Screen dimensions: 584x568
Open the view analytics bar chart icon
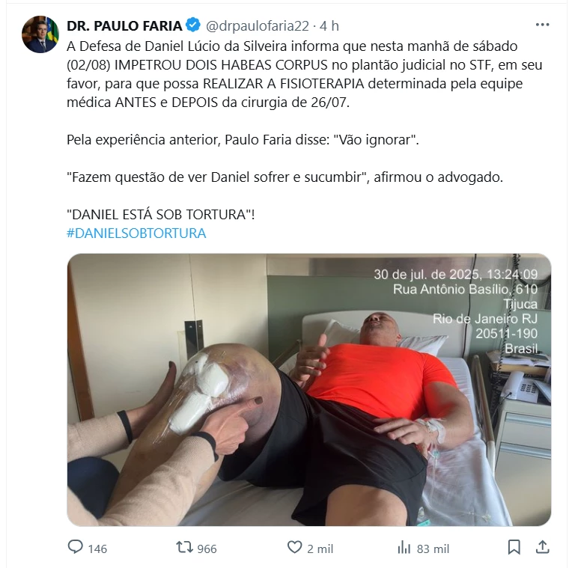(404, 548)
